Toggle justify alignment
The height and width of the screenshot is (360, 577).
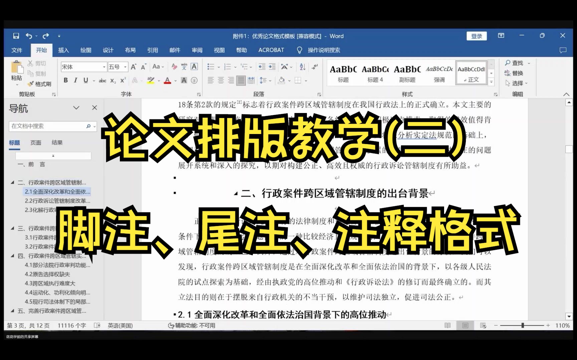click(x=241, y=80)
